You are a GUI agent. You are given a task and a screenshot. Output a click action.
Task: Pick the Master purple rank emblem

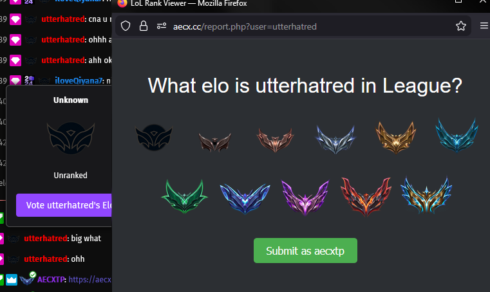click(x=305, y=197)
